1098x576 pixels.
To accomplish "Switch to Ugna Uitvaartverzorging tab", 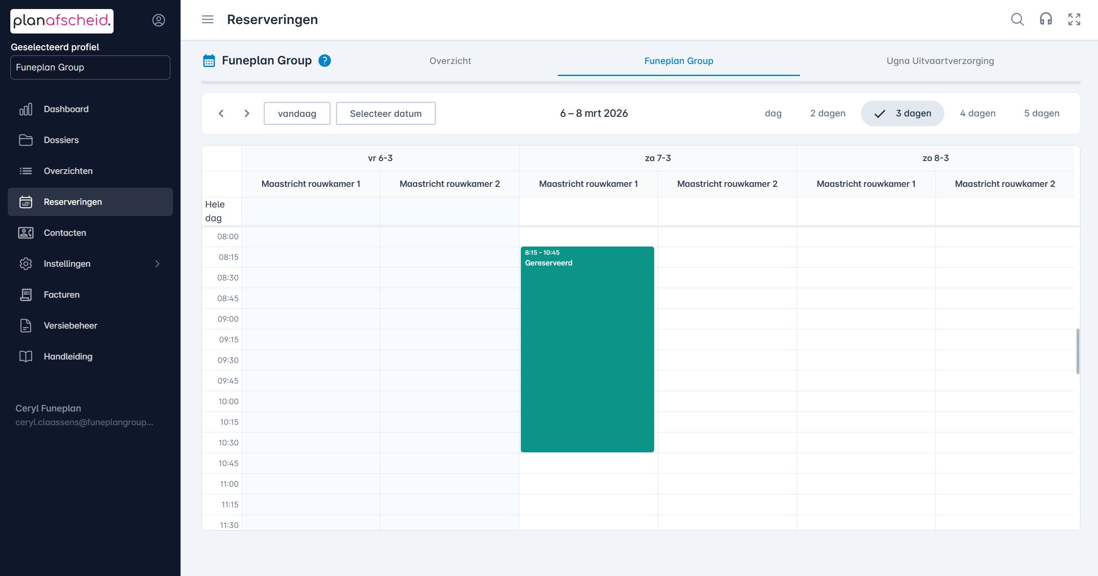I will tap(940, 61).
